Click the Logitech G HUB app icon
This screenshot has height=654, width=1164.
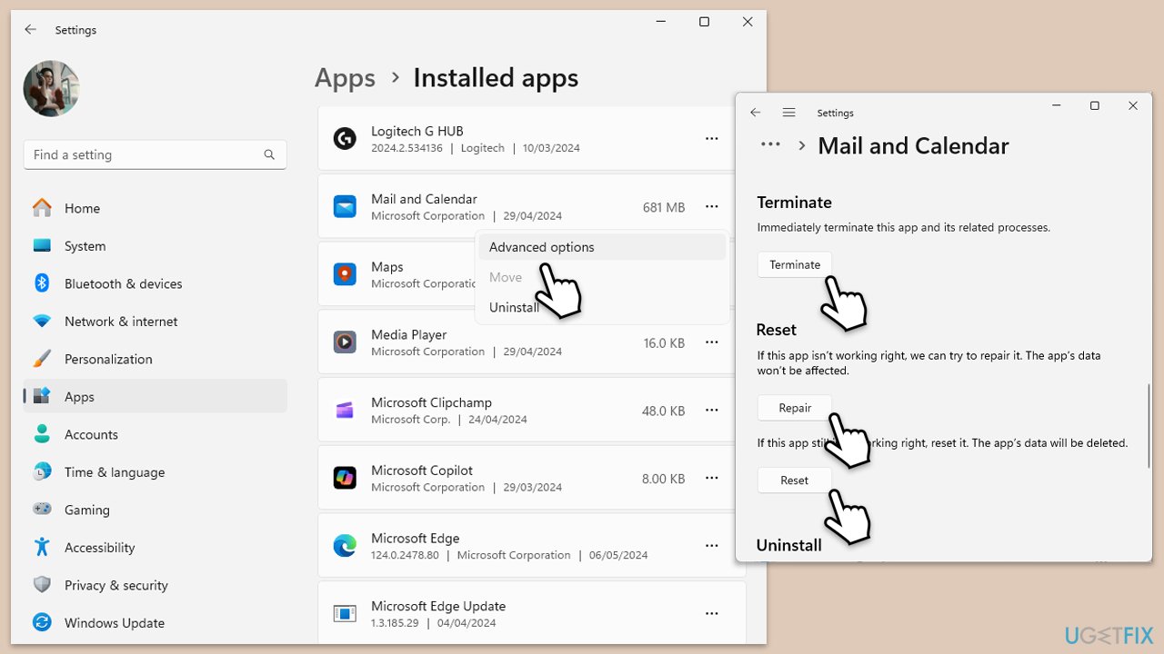tap(345, 139)
